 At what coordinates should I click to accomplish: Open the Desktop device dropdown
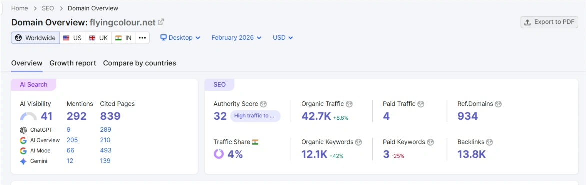click(x=180, y=38)
